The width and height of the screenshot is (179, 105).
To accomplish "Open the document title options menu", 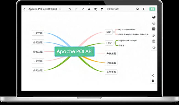I will click(x=60, y=9).
